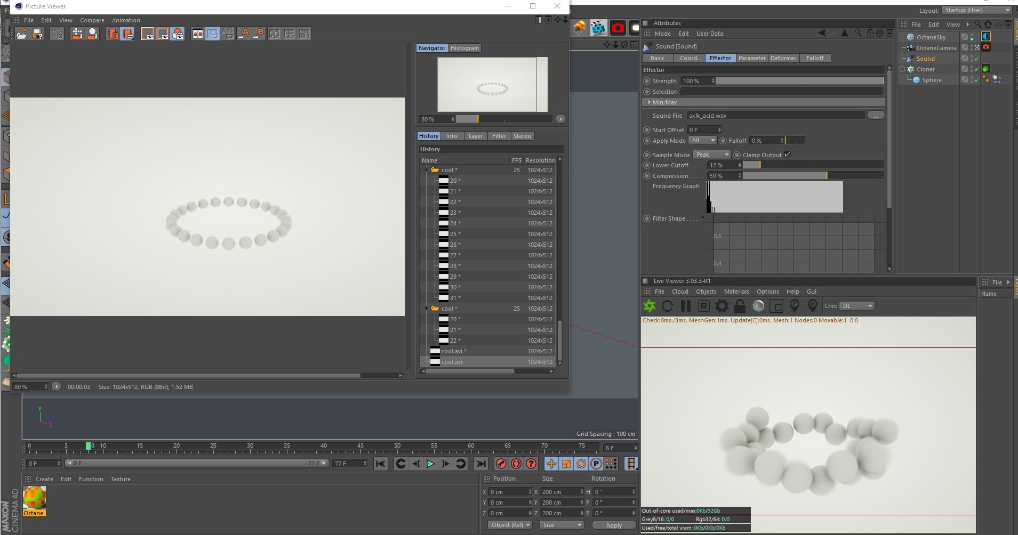The height and width of the screenshot is (535, 1018).
Task: Open the Compare menu in Picture Viewer
Action: (x=92, y=20)
